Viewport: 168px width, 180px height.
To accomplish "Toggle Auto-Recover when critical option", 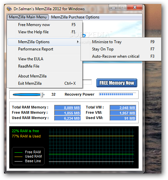I will click(121, 56).
